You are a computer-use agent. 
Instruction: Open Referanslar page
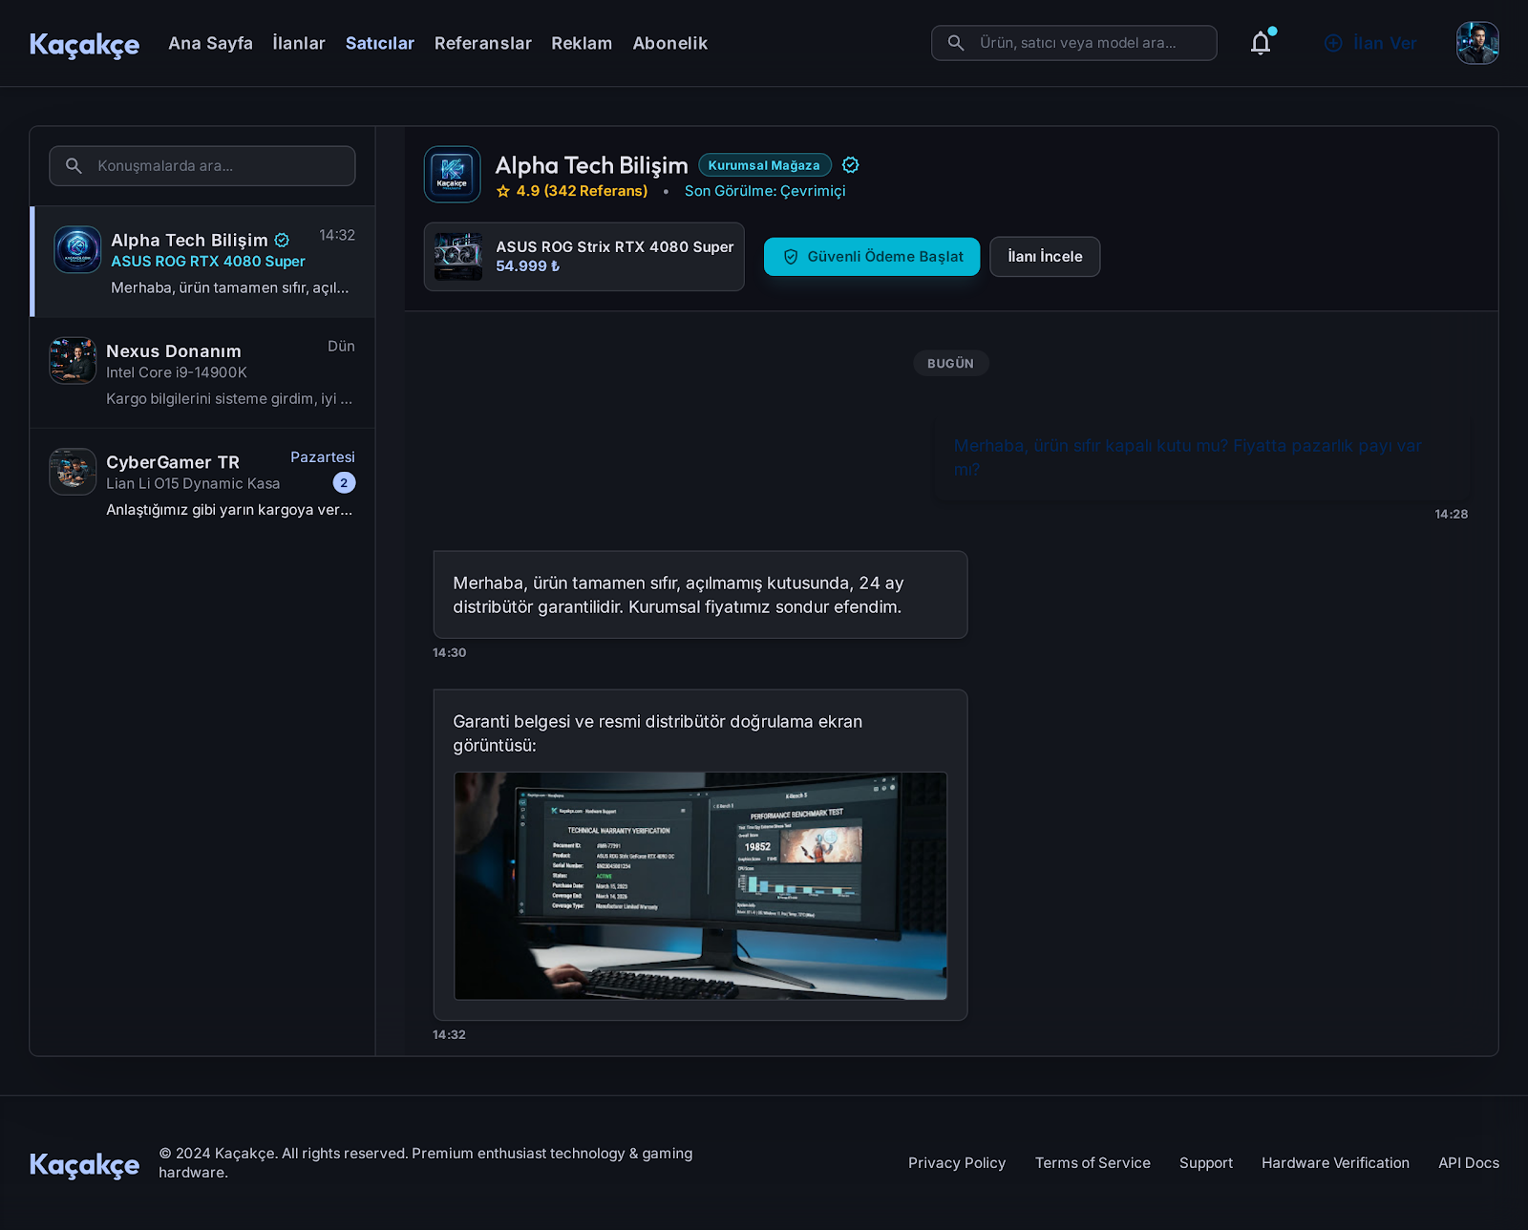pos(483,43)
